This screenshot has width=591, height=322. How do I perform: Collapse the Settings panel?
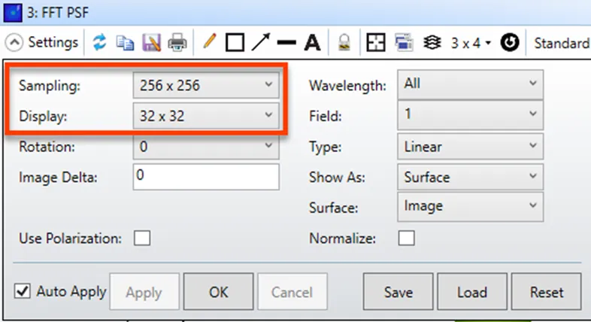[44, 43]
